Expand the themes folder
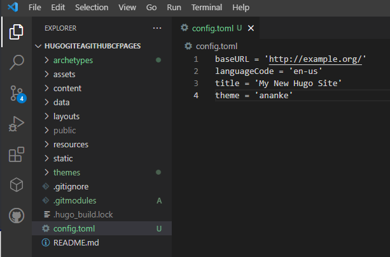 [x=66, y=172]
